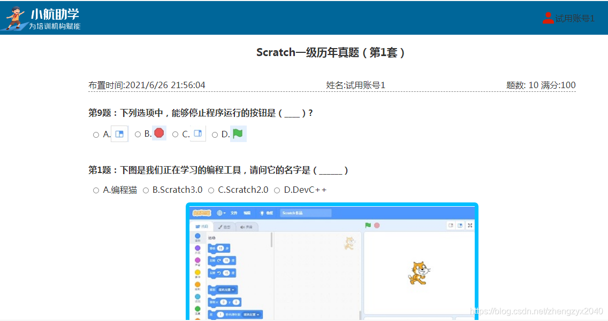
Task: Click the Scratch一级历年真题（第1套） title
Action: 330,52
